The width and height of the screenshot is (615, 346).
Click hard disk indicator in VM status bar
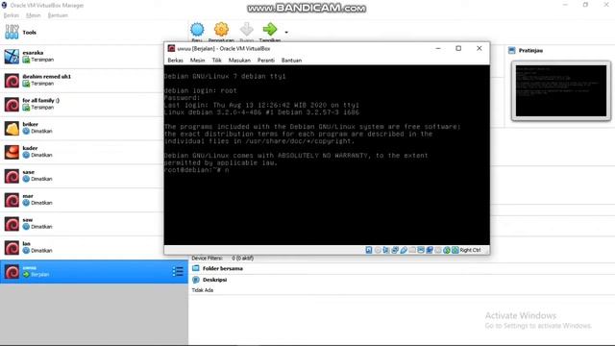click(369, 250)
